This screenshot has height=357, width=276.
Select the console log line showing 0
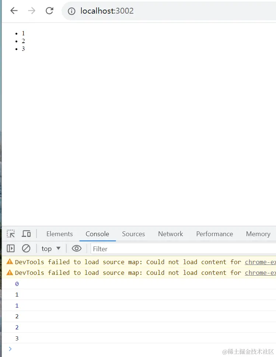(x=139, y=284)
